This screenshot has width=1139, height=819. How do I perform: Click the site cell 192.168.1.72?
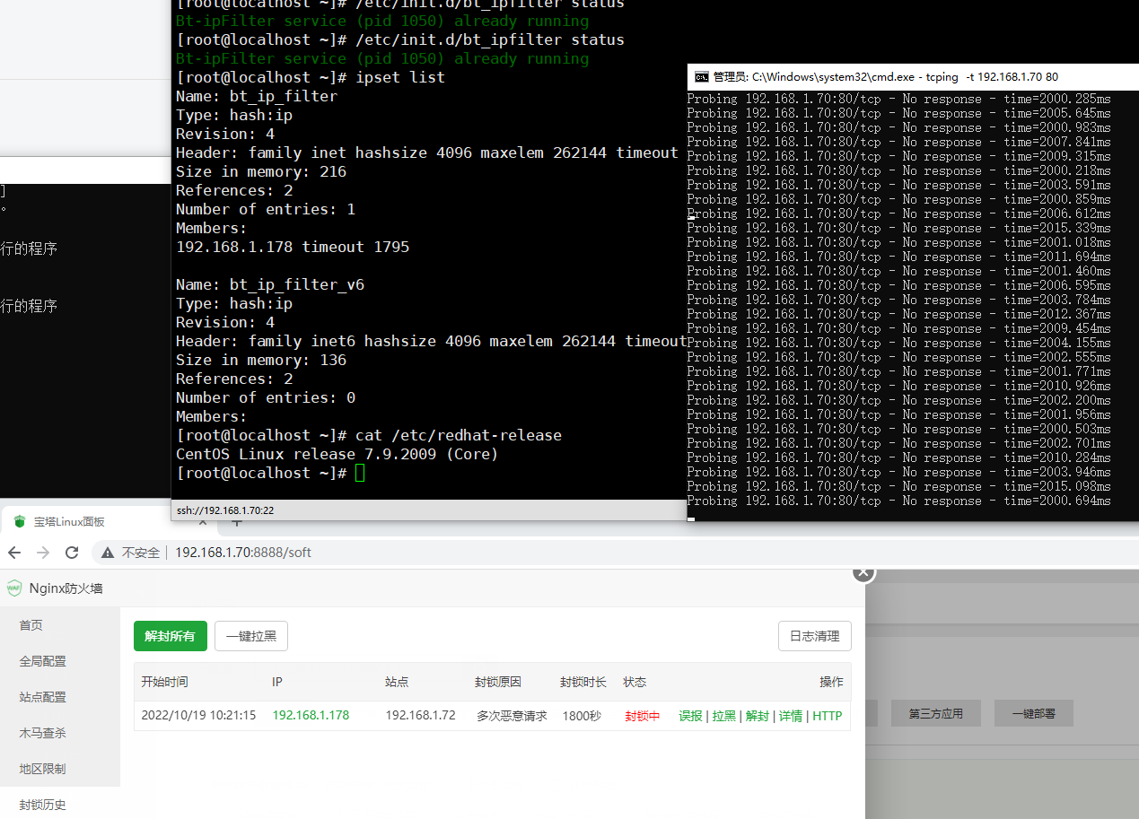(420, 716)
